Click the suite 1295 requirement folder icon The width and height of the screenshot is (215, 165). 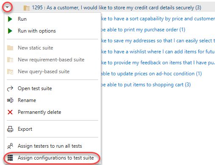point(27,8)
